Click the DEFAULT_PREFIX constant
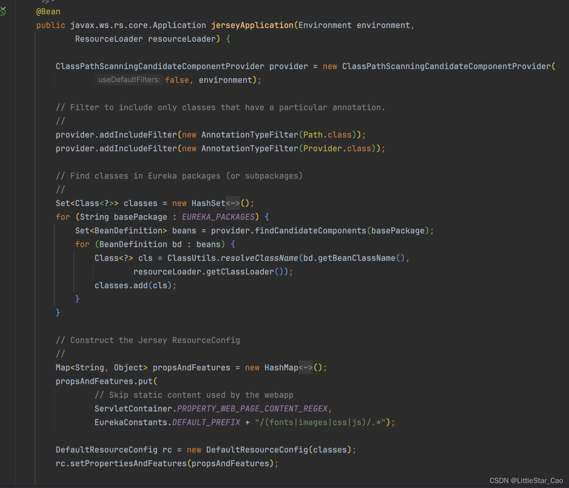 206,422
